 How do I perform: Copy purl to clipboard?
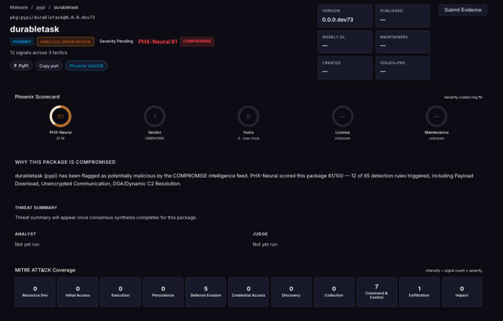[49, 66]
